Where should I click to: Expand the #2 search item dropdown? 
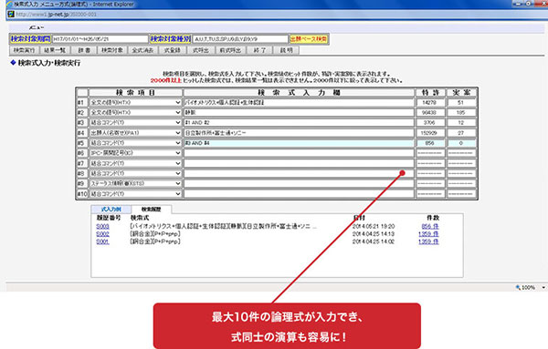coord(177,113)
